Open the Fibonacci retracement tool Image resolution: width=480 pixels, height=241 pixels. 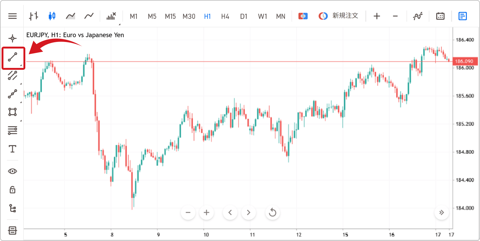click(12, 130)
